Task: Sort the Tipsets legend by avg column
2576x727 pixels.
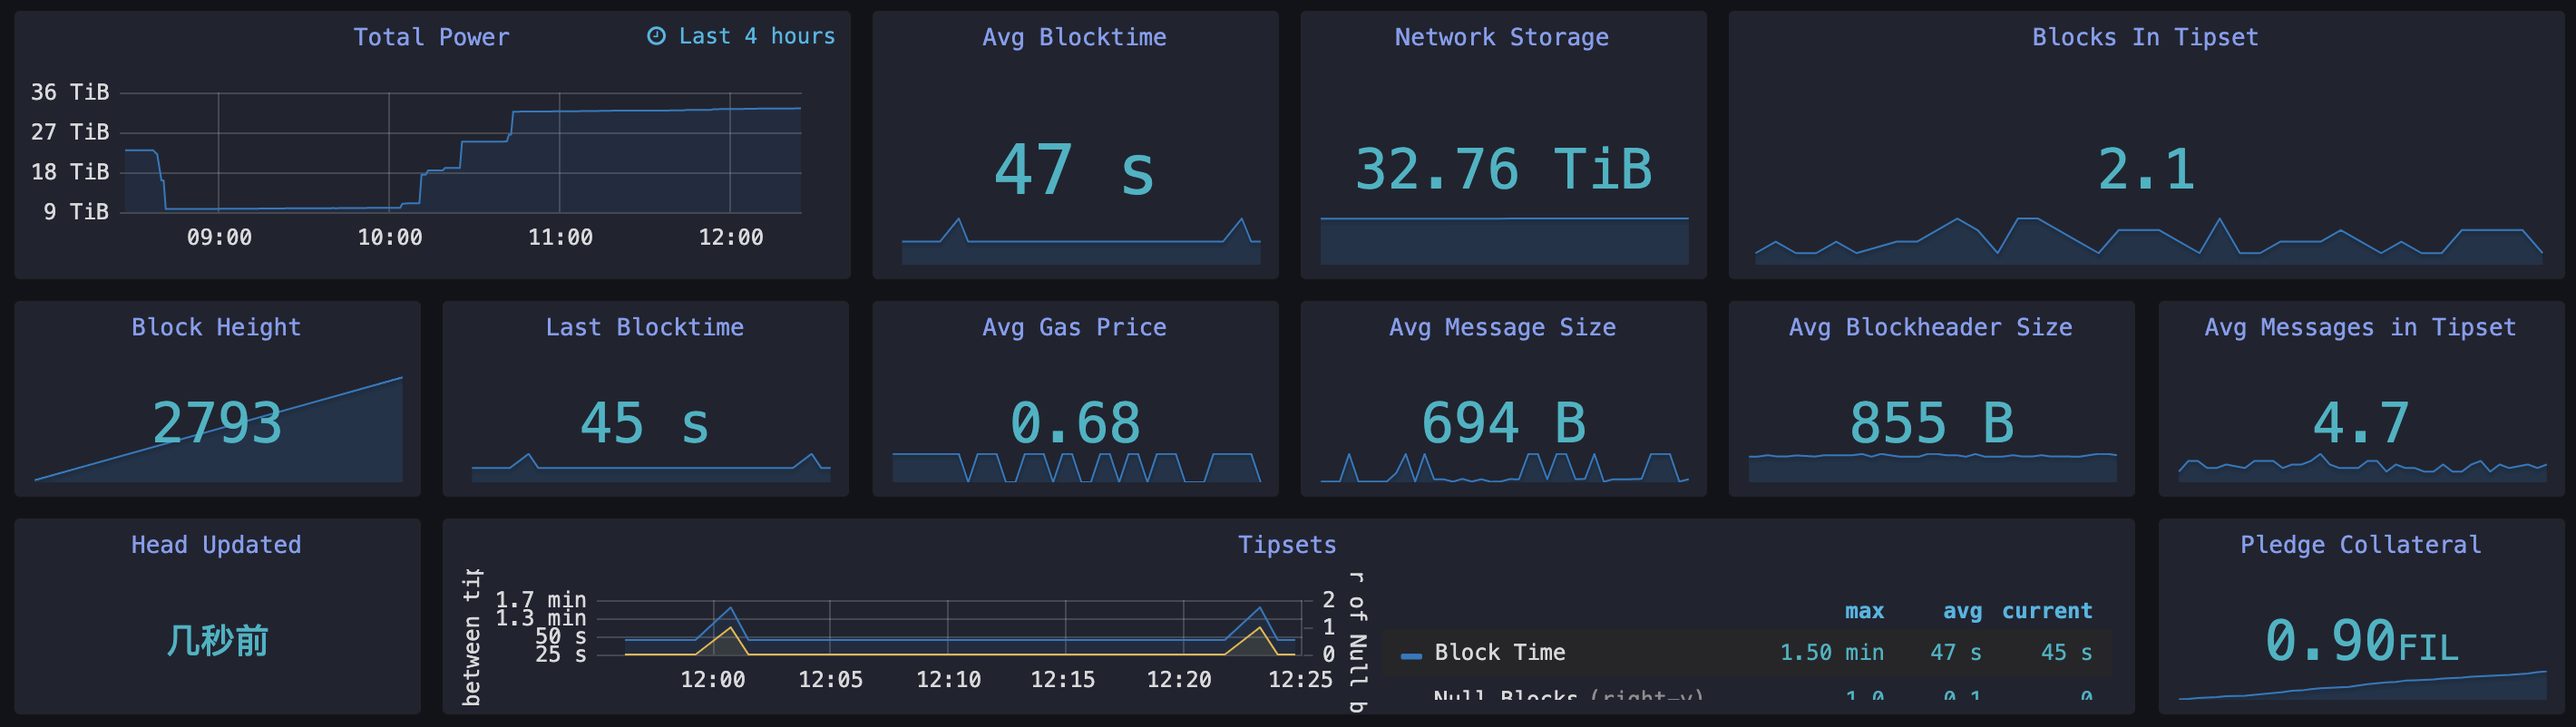Action: 1961,611
